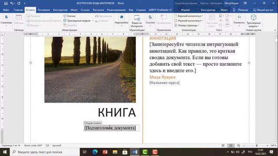Insert Трехмерные модели in Иллюстрации group

[77, 21]
